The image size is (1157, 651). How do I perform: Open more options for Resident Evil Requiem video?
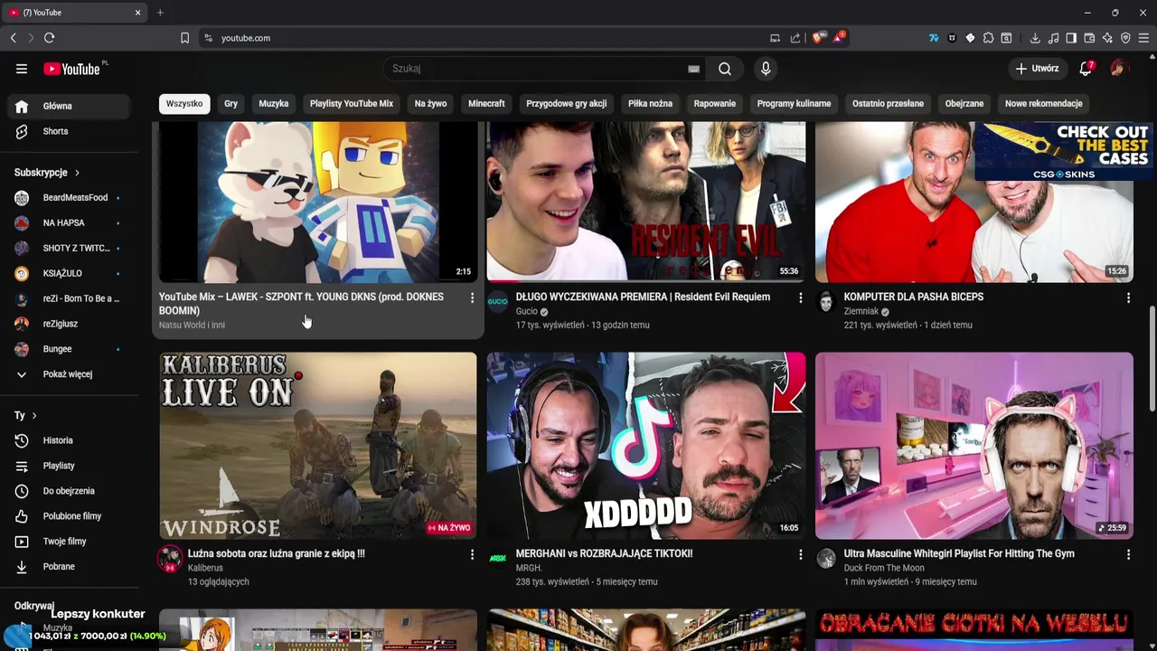(800, 297)
